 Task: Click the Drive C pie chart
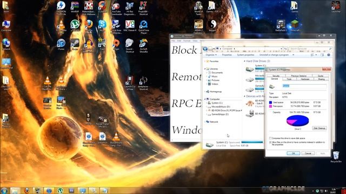297,121
